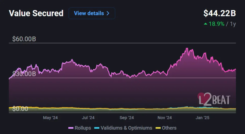
Task: Click the cyan Validiums & Optimiums swatch
Action: (x=97, y=128)
